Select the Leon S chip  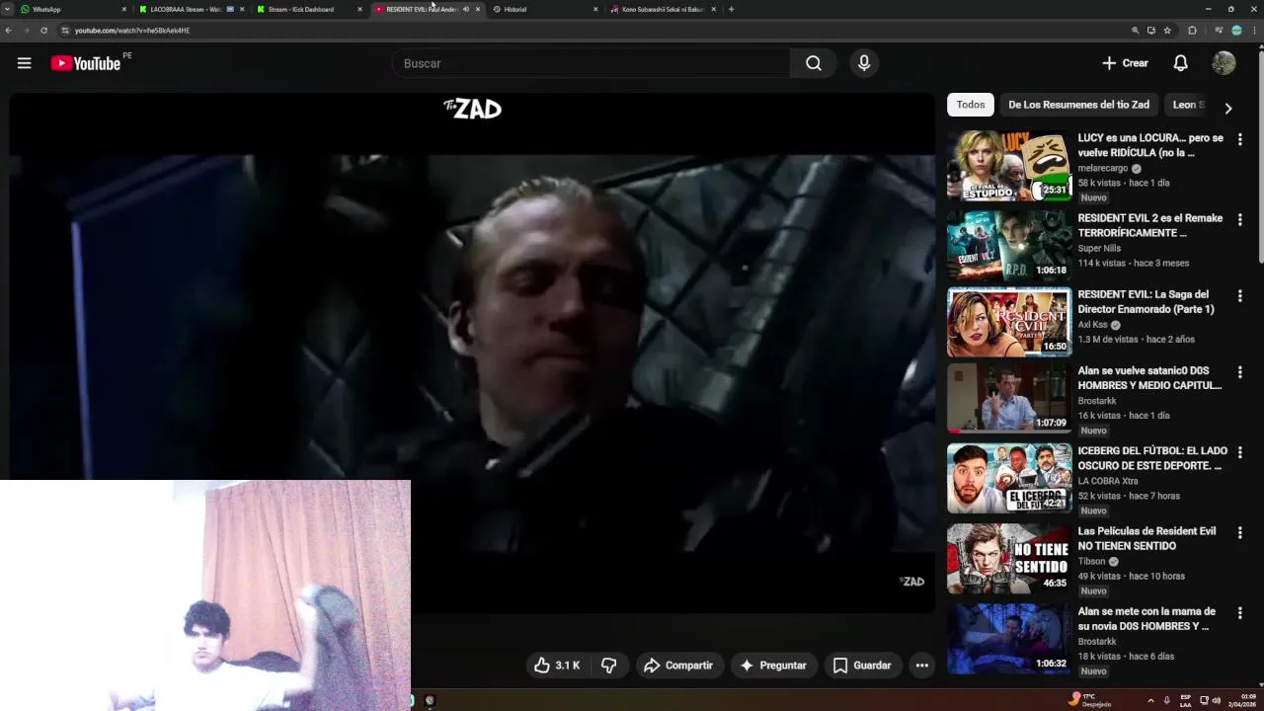1188,105
